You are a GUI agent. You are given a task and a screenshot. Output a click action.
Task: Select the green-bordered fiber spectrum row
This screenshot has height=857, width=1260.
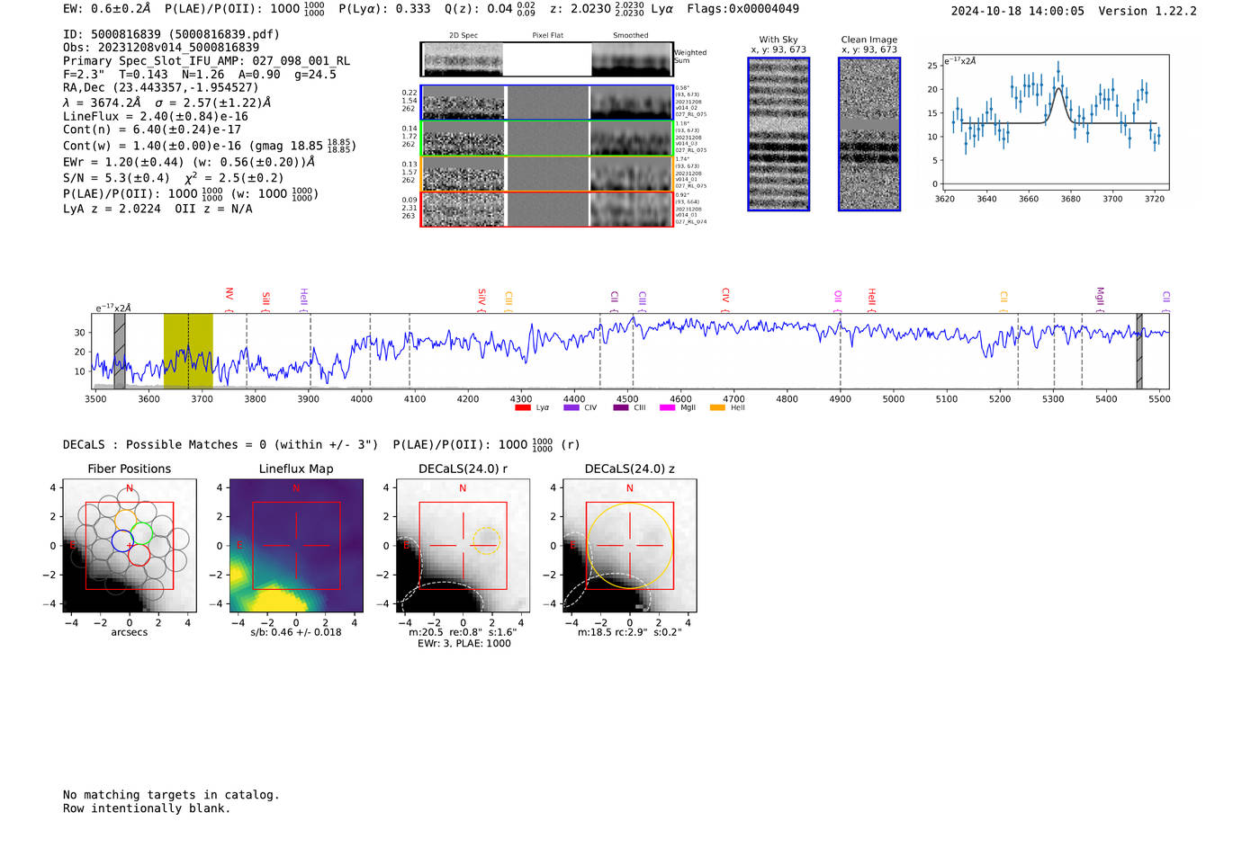[546, 138]
